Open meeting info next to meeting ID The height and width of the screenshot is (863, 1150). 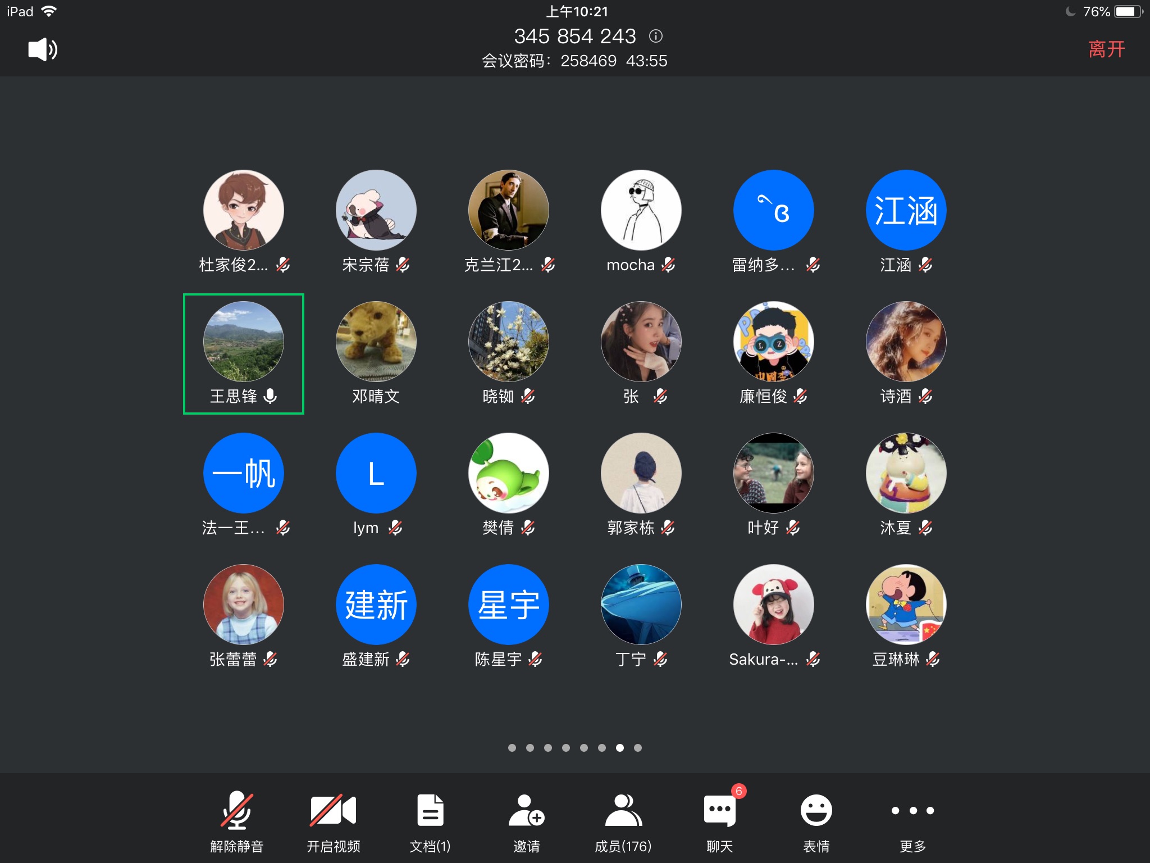click(655, 37)
